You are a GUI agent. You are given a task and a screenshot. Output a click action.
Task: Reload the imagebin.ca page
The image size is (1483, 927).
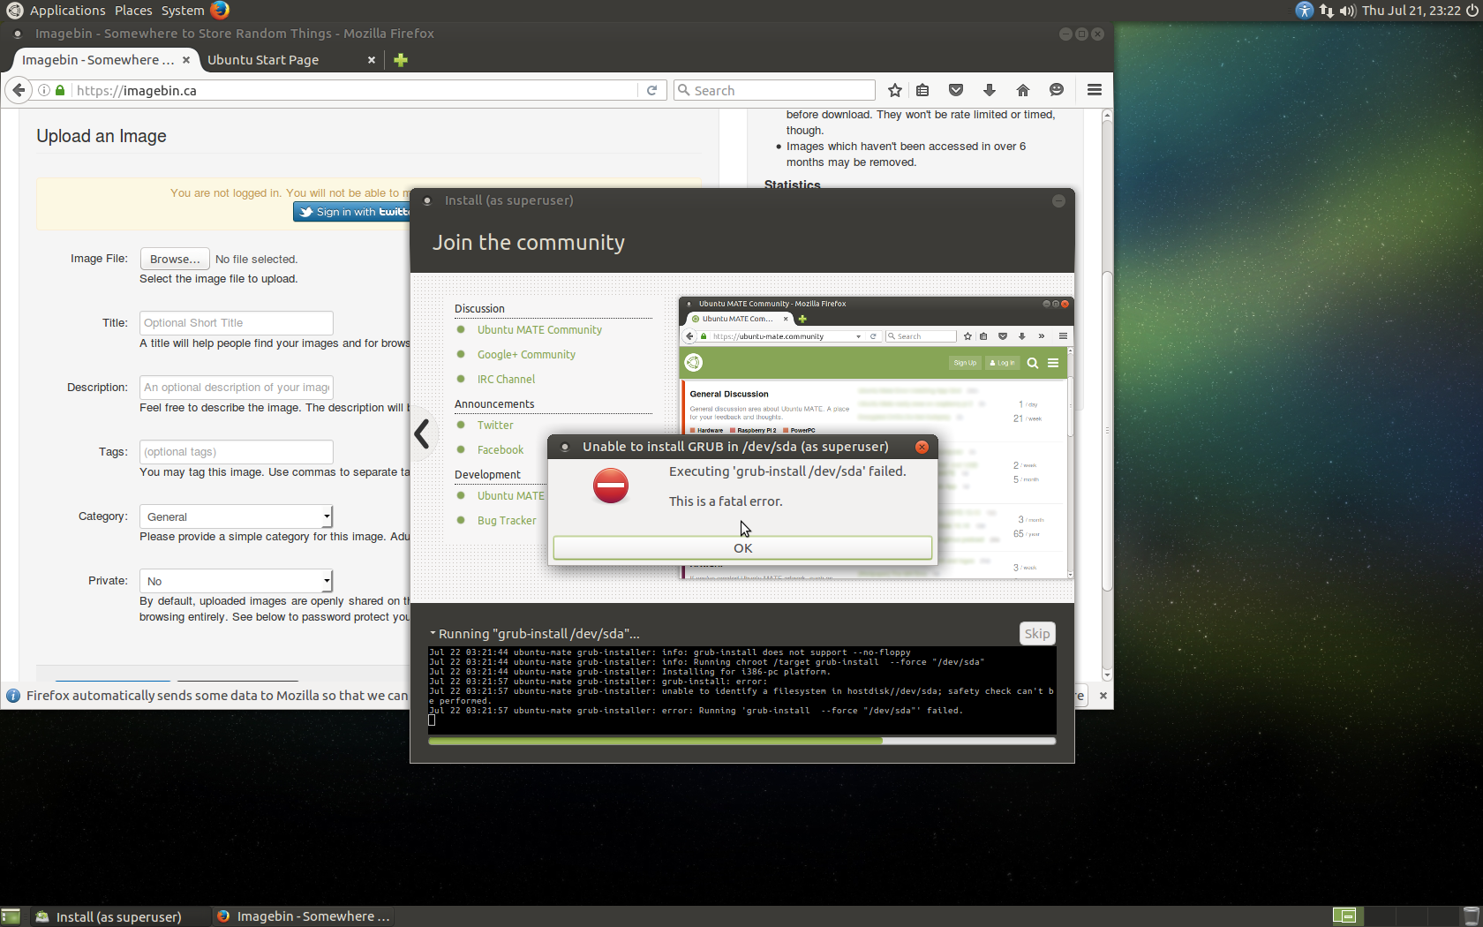coord(651,90)
